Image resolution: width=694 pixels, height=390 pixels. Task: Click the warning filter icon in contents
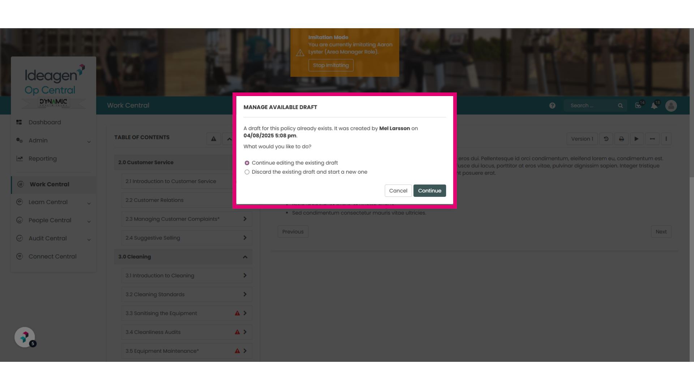pos(214,139)
